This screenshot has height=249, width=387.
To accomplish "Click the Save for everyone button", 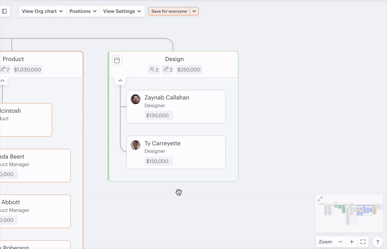I will pyautogui.click(x=169, y=11).
